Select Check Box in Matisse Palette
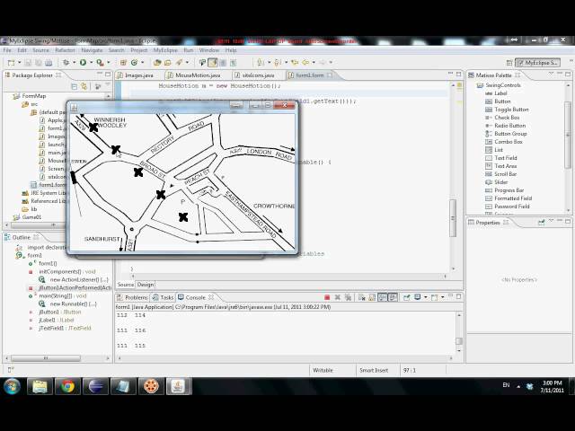 click(502, 118)
